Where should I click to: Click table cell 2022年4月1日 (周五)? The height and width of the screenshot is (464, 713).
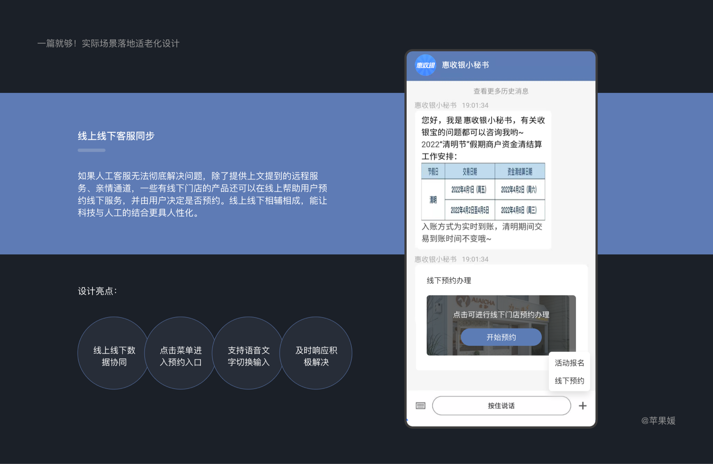coord(470,190)
